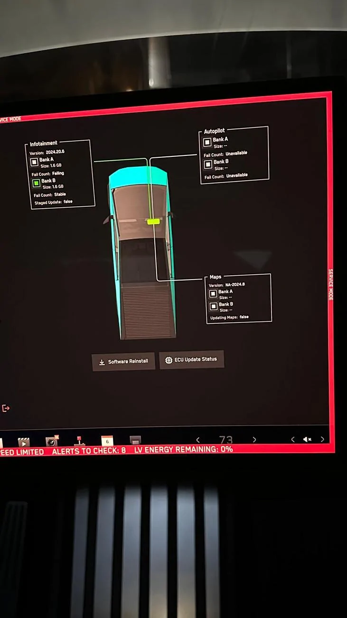
Task: Click Infotainment Fail Count: Stable text
Action: [x=50, y=195]
